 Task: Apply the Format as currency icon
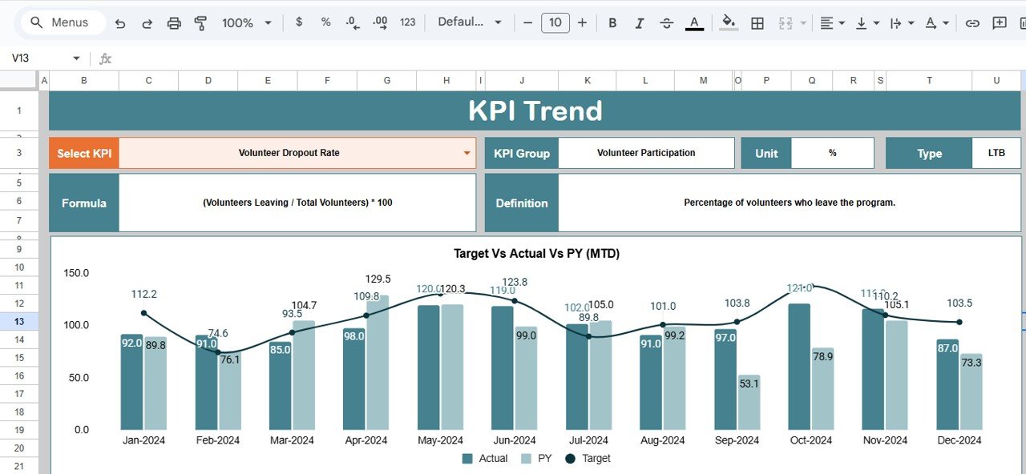[299, 22]
